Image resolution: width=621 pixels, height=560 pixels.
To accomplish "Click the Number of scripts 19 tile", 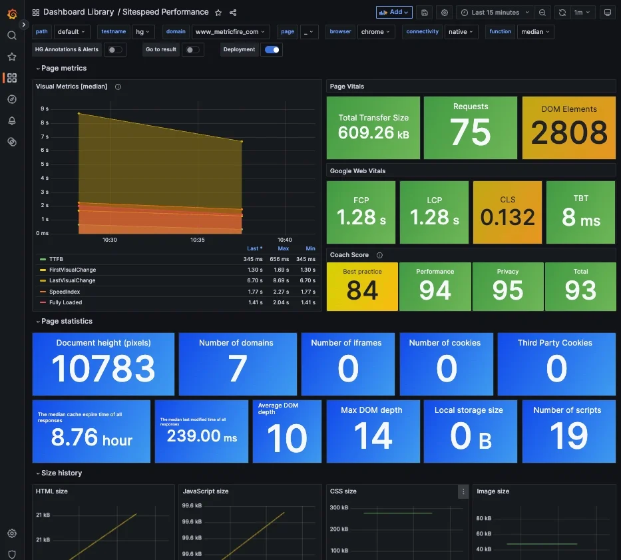I will pos(568,431).
